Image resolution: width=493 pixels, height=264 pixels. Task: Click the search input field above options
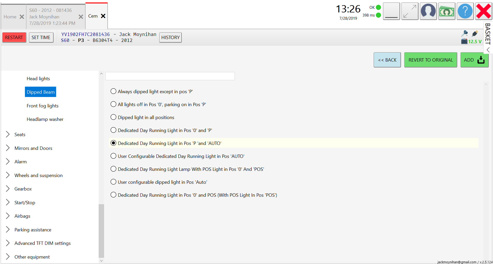[x=170, y=76]
